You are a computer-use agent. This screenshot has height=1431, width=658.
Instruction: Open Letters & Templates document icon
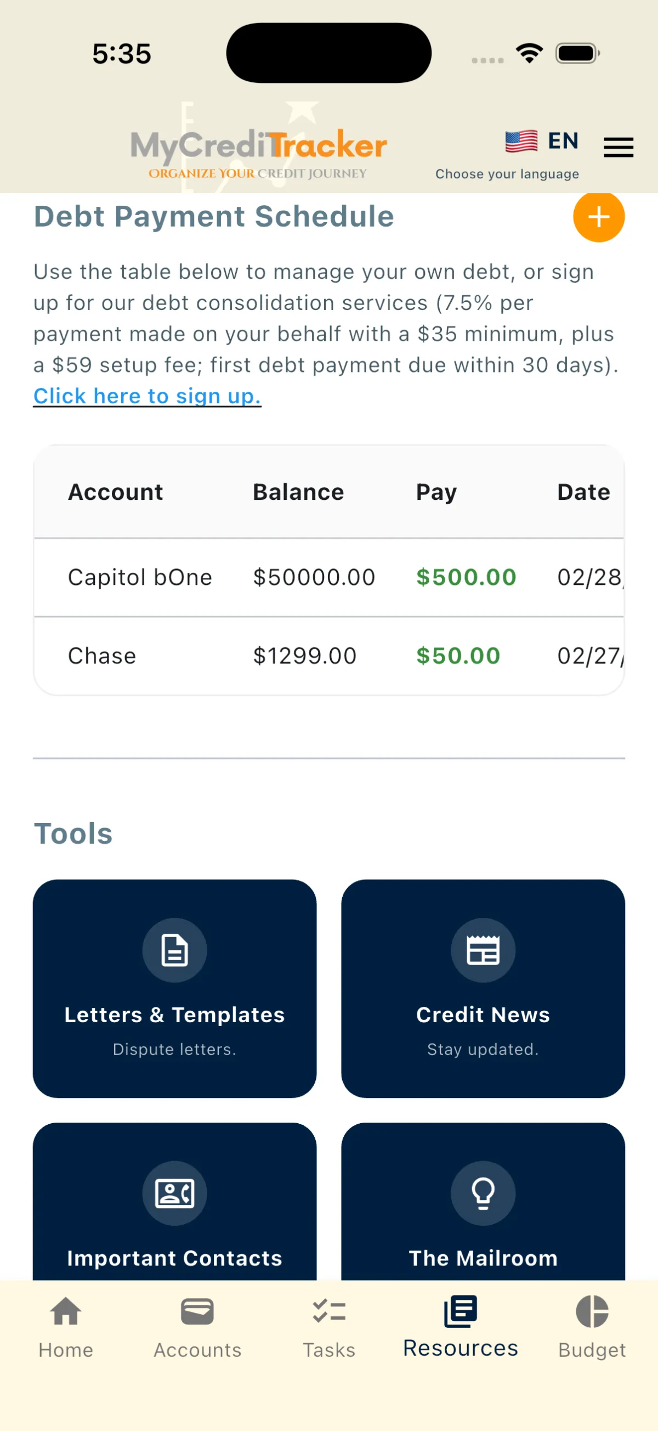pos(174,950)
